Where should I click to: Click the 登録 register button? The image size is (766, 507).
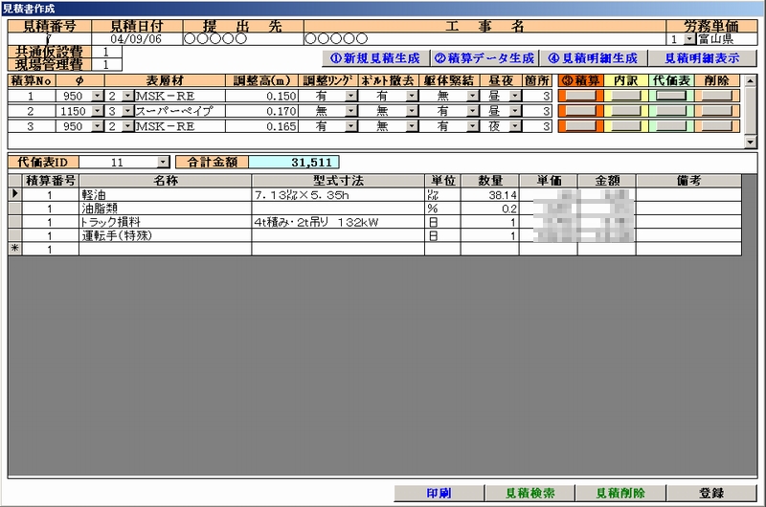(712, 493)
